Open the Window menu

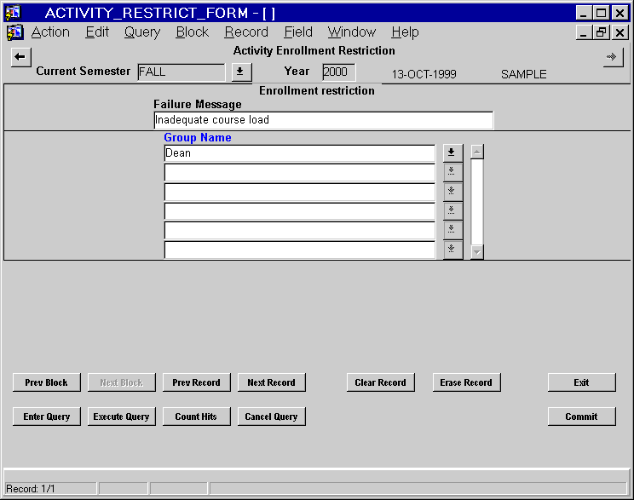pyautogui.click(x=352, y=32)
